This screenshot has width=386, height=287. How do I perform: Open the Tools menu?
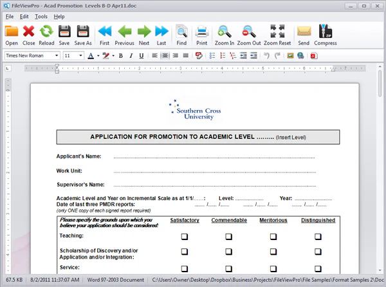point(41,17)
